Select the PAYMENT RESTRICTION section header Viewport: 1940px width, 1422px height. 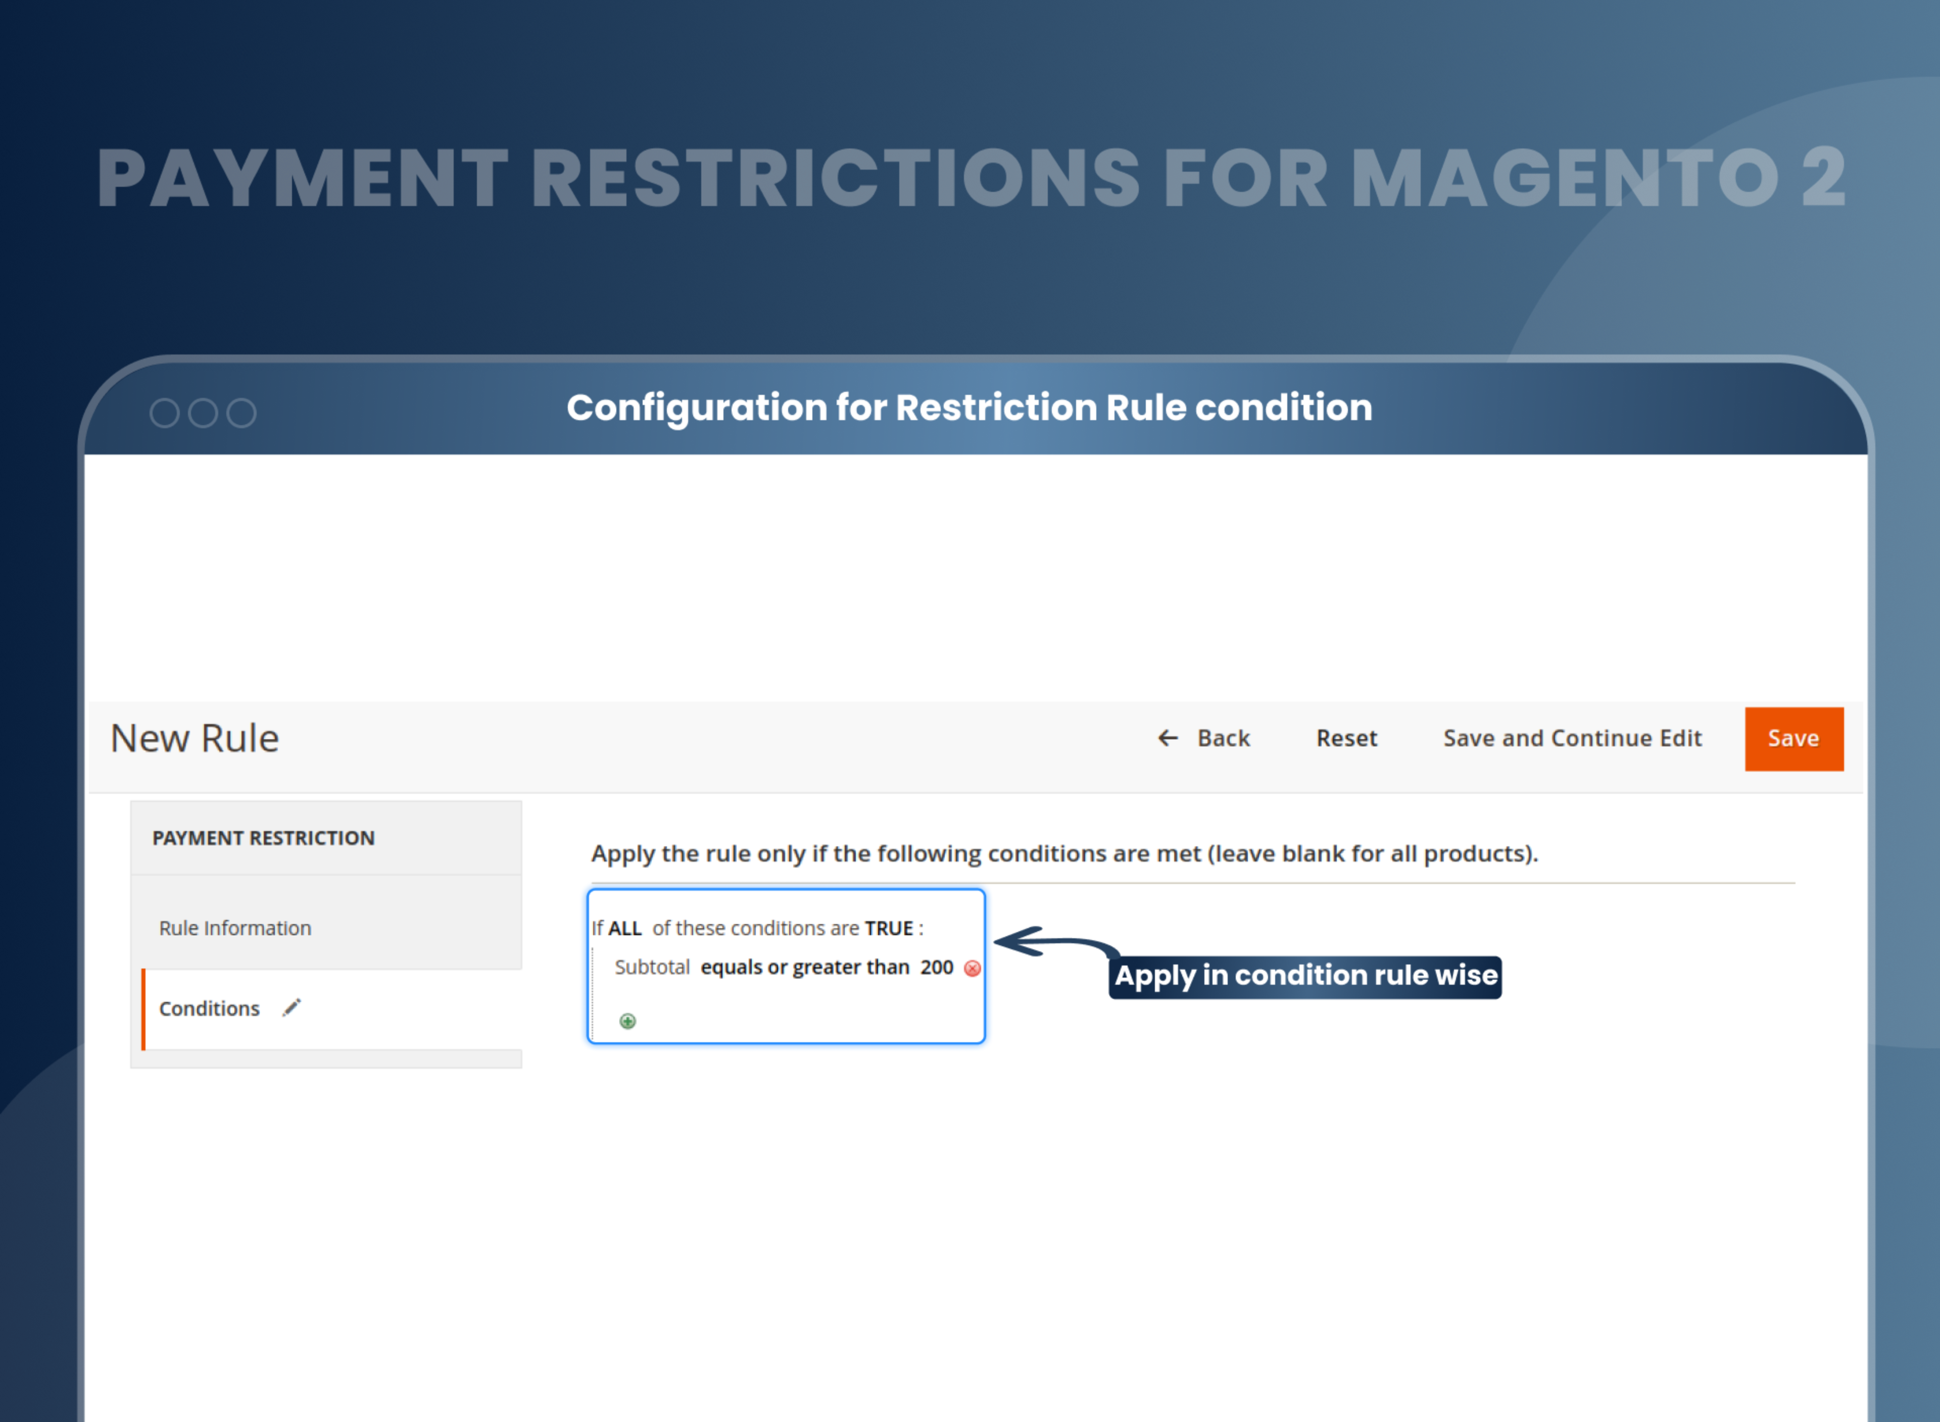pyautogui.click(x=264, y=837)
